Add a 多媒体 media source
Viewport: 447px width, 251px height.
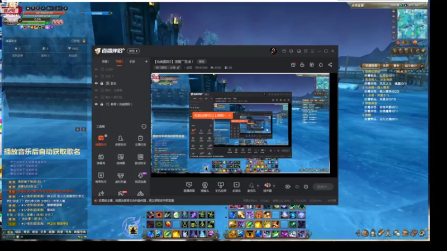click(236, 187)
